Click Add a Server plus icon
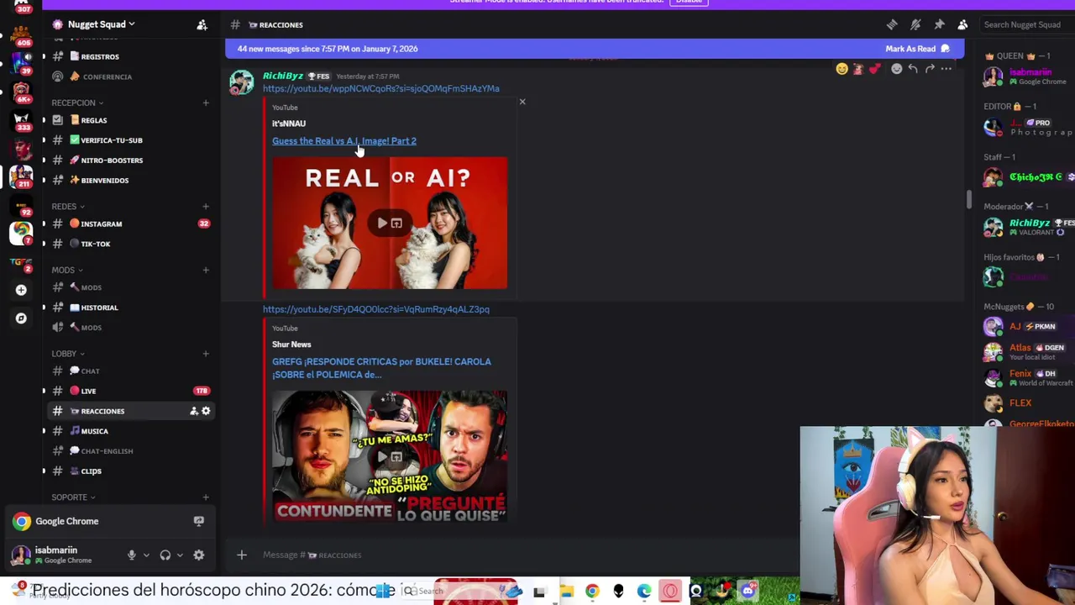 (21, 290)
